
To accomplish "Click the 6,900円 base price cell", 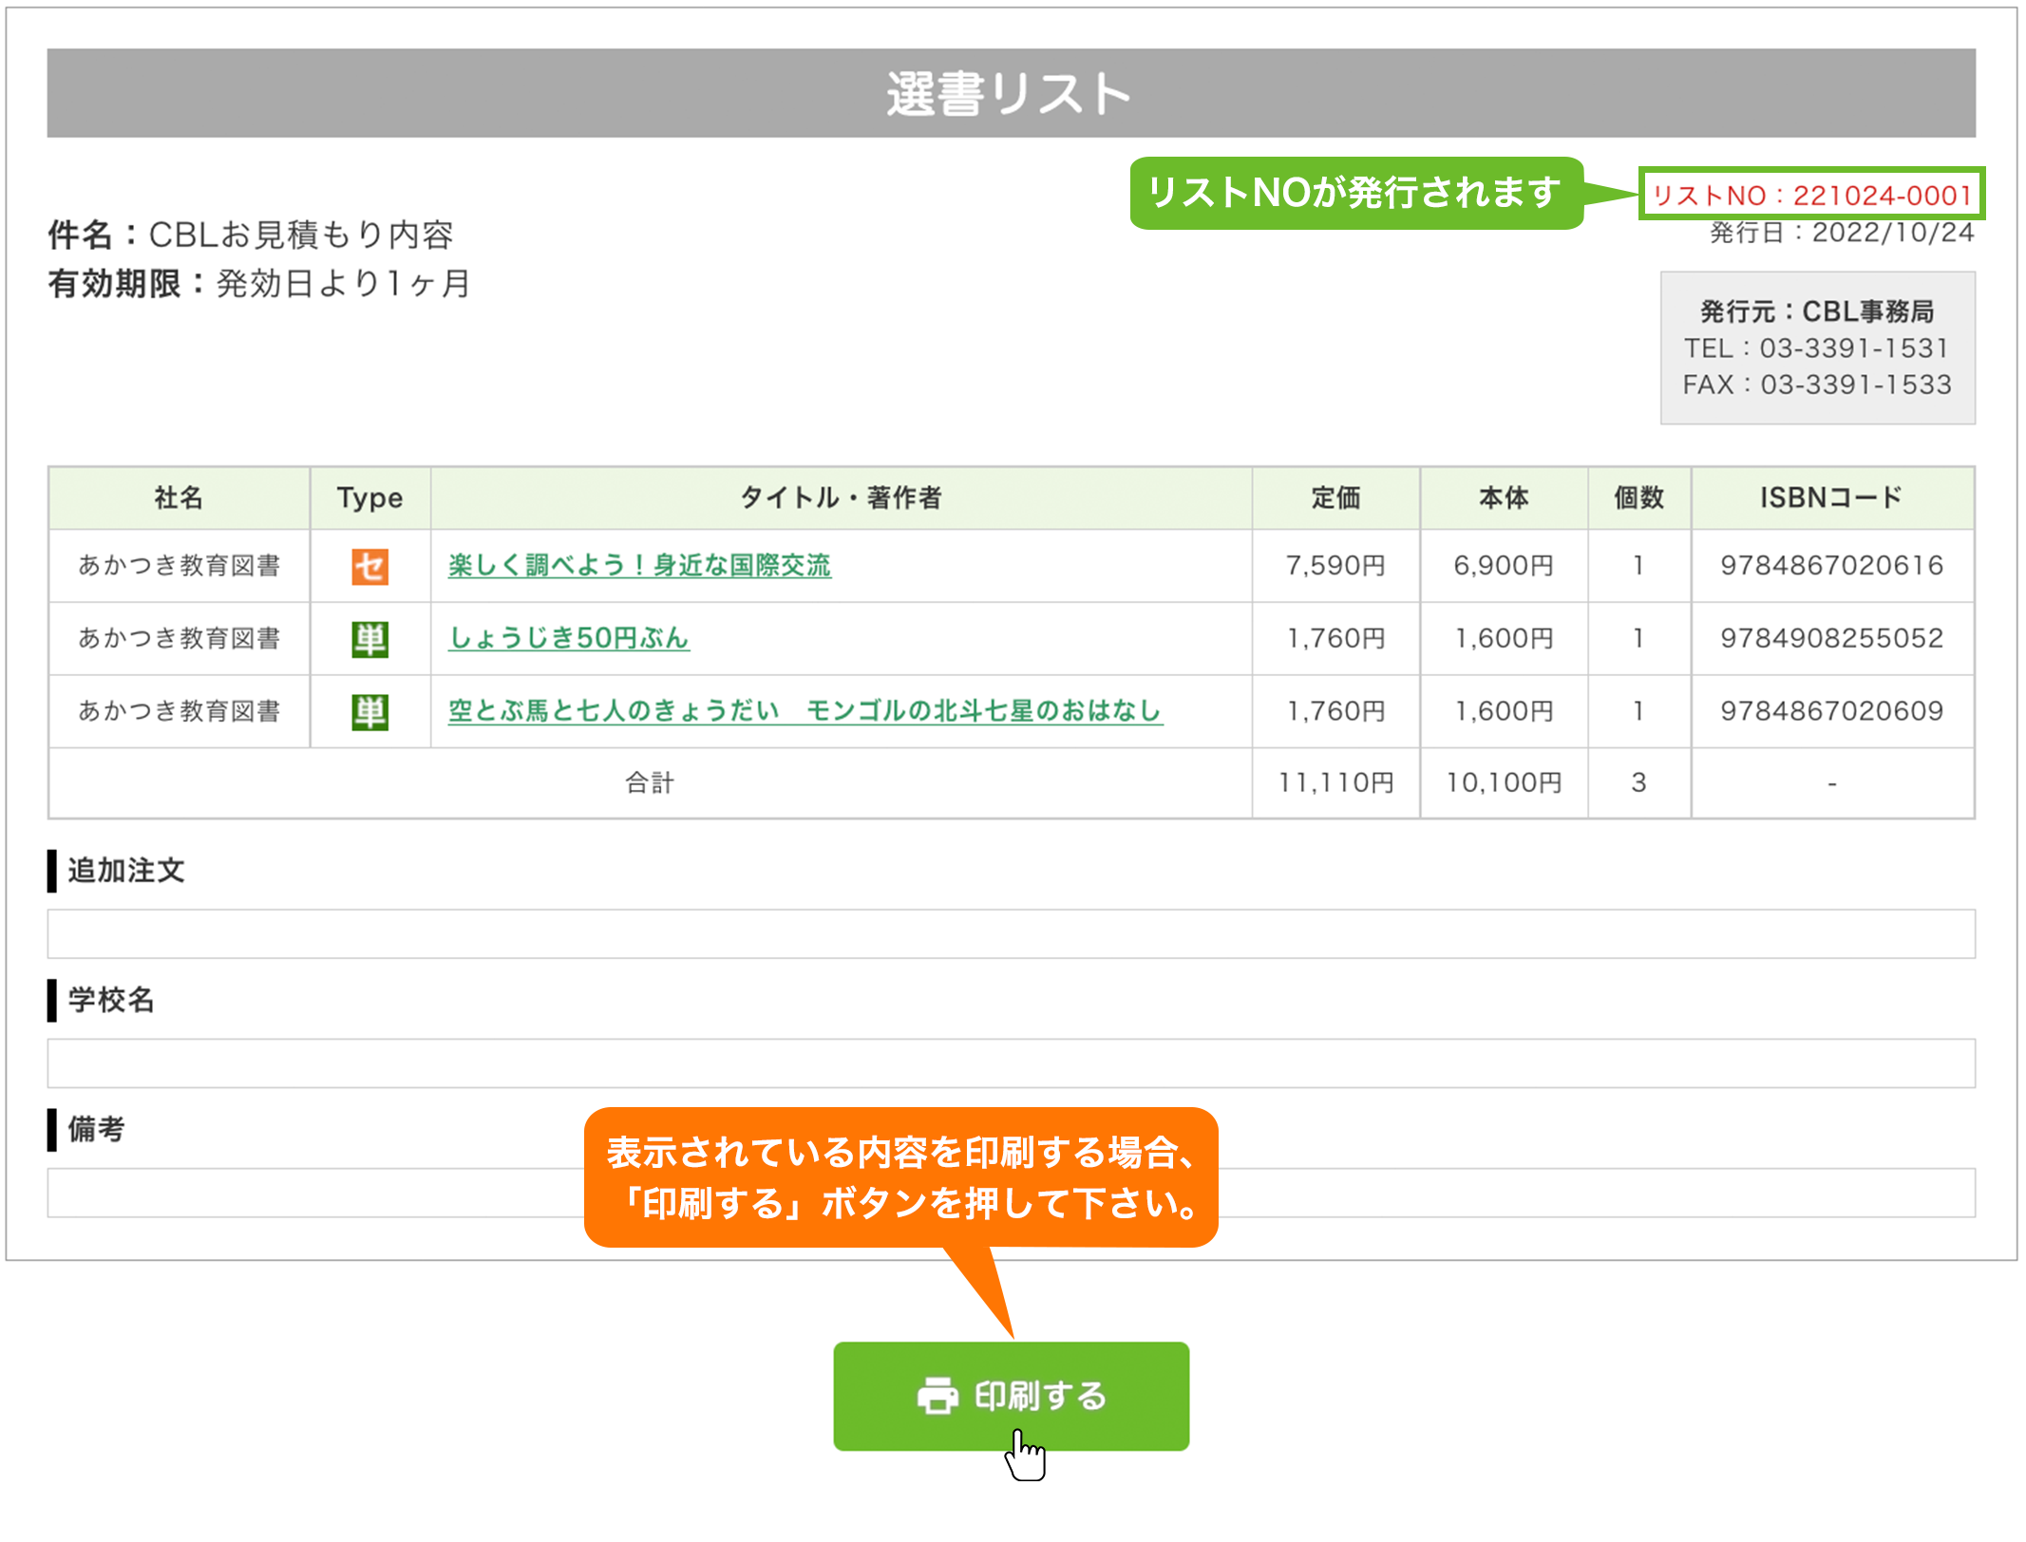I will 1504,566.
